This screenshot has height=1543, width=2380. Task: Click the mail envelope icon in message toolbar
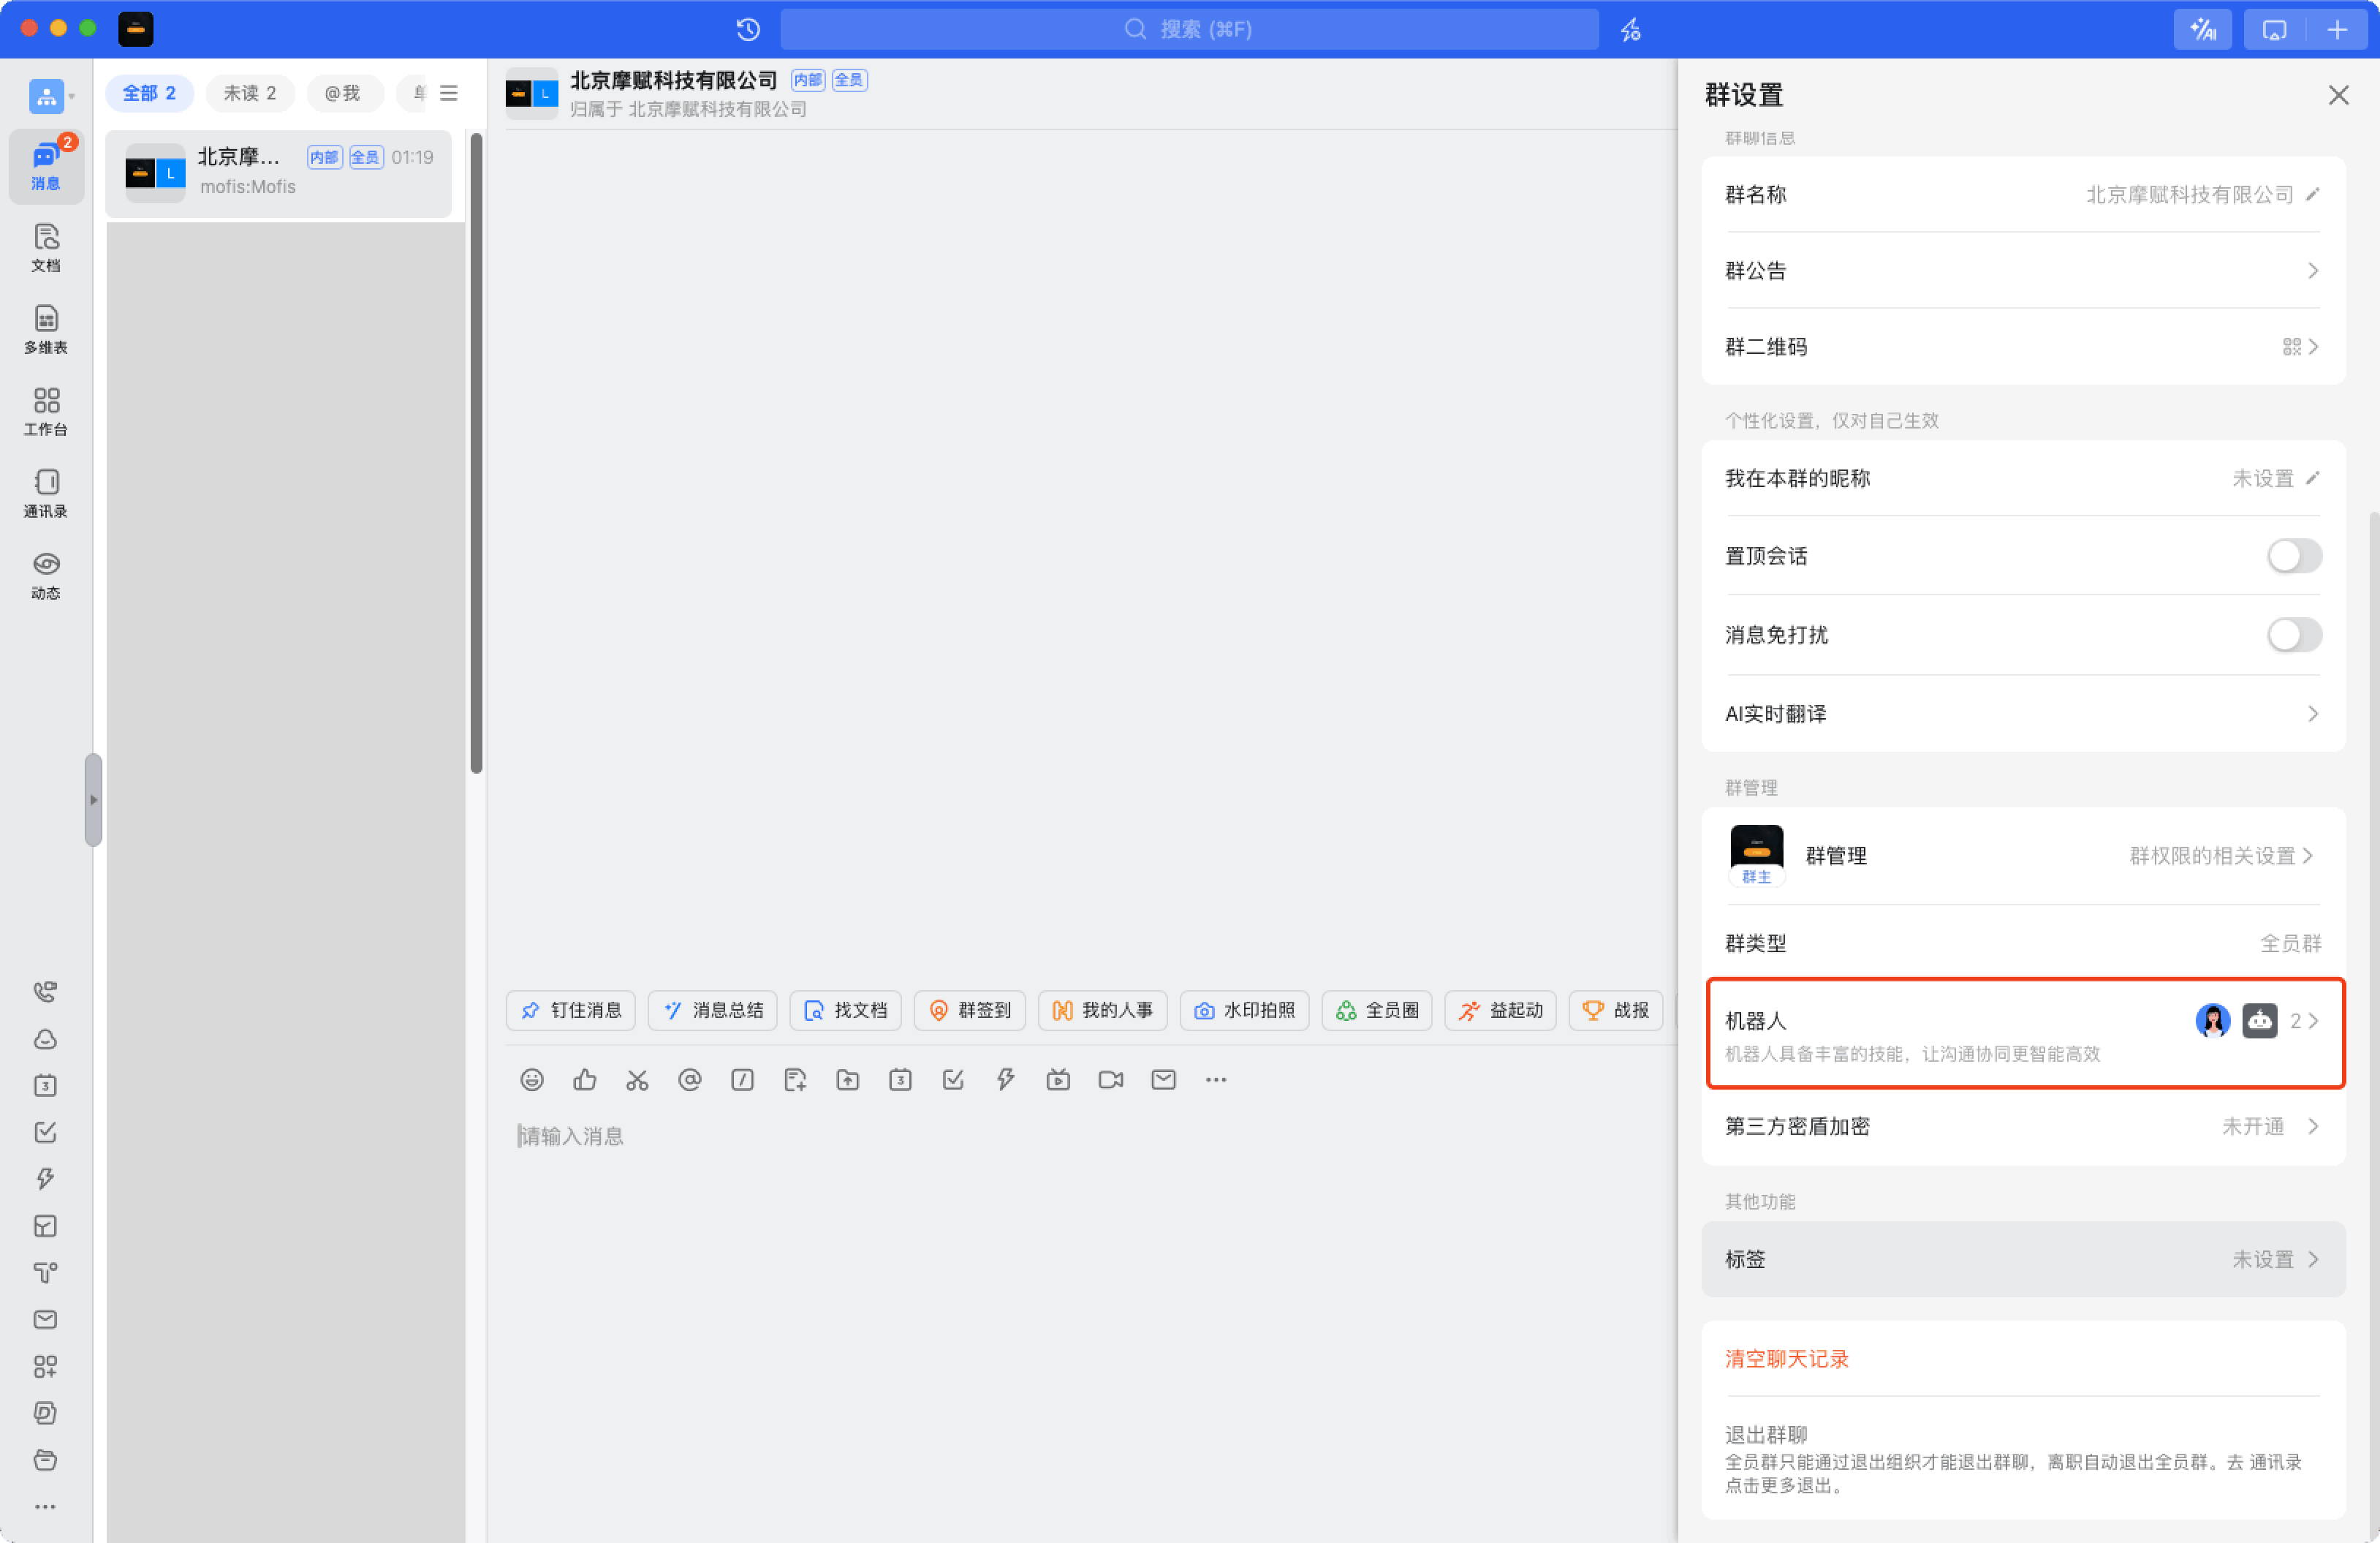1164,1079
